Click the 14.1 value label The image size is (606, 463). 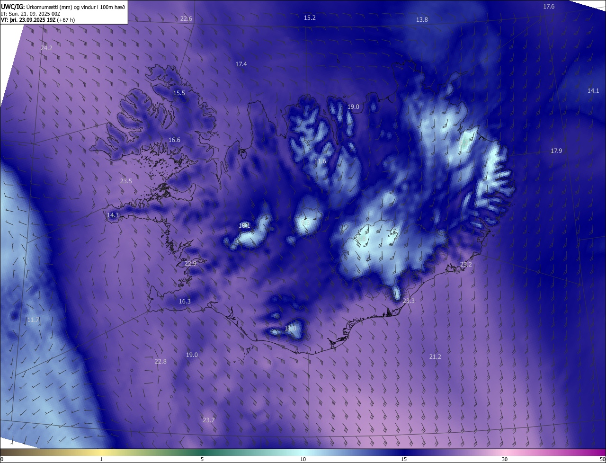(593, 90)
